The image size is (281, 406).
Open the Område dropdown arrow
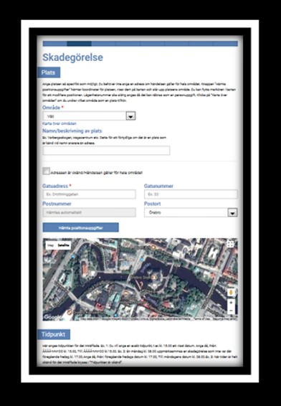coord(130,116)
